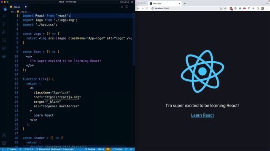Viewport: 270px width, 151px height.
Task: Synchronize changes from the status bar
Action: tap(21, 149)
